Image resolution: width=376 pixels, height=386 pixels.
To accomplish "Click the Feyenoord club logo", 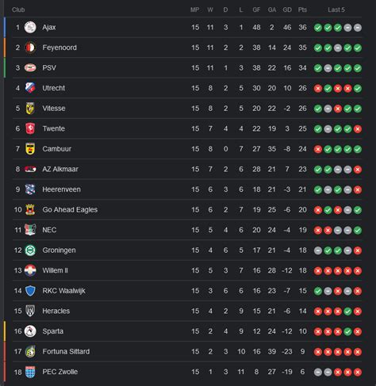I will pyautogui.click(x=30, y=48).
